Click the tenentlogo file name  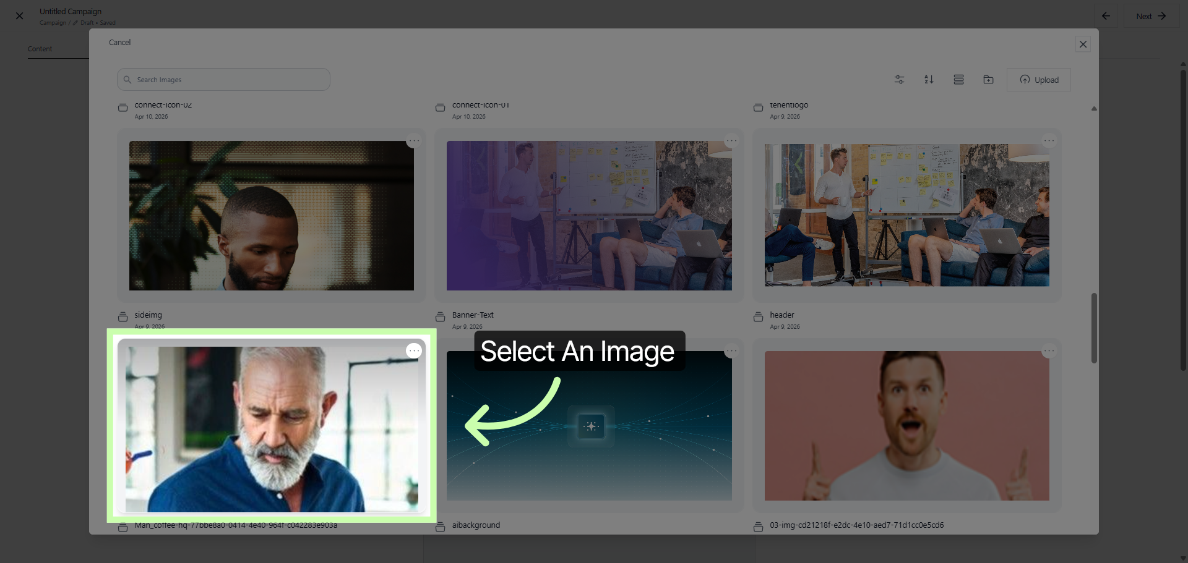click(x=789, y=105)
